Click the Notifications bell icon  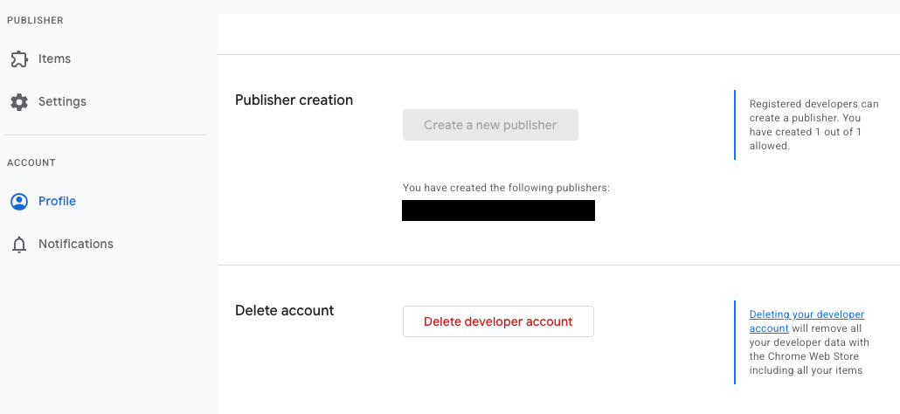point(19,245)
